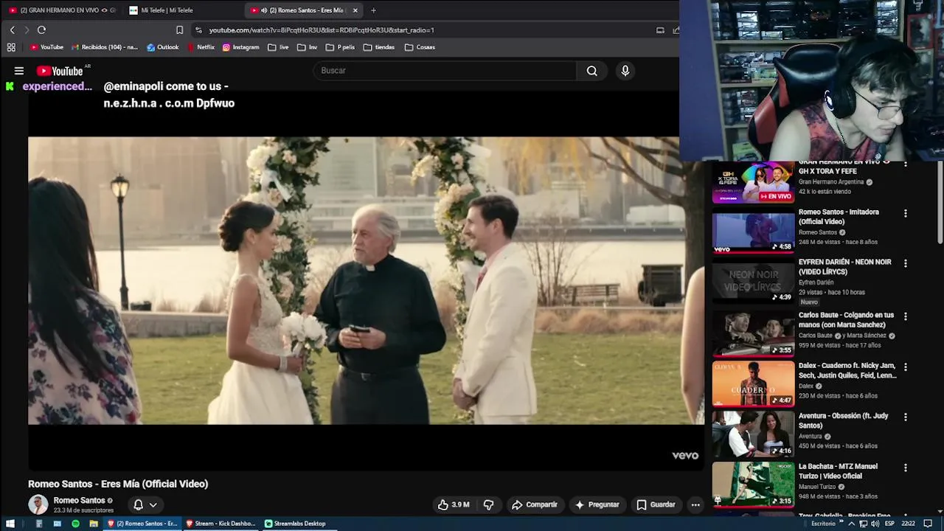
Task: Open the YouTube guide hamburger menu
Action: 19,71
